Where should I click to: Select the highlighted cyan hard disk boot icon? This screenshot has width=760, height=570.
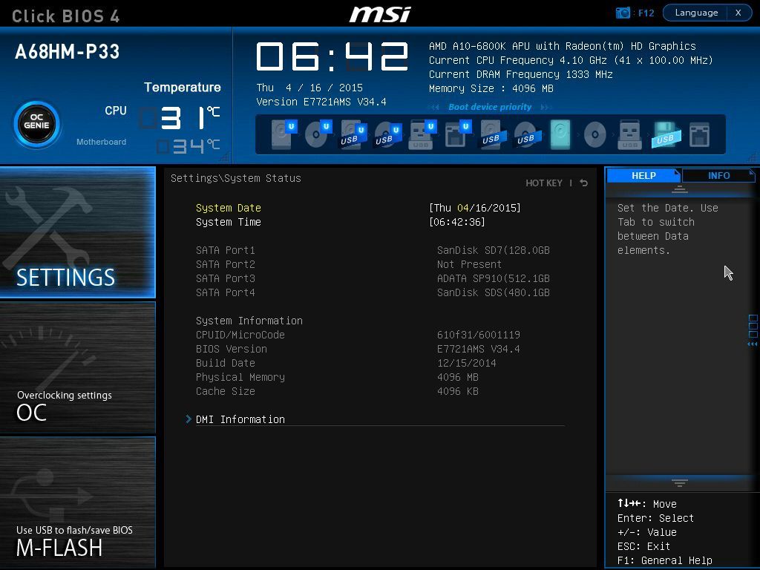[x=560, y=134]
